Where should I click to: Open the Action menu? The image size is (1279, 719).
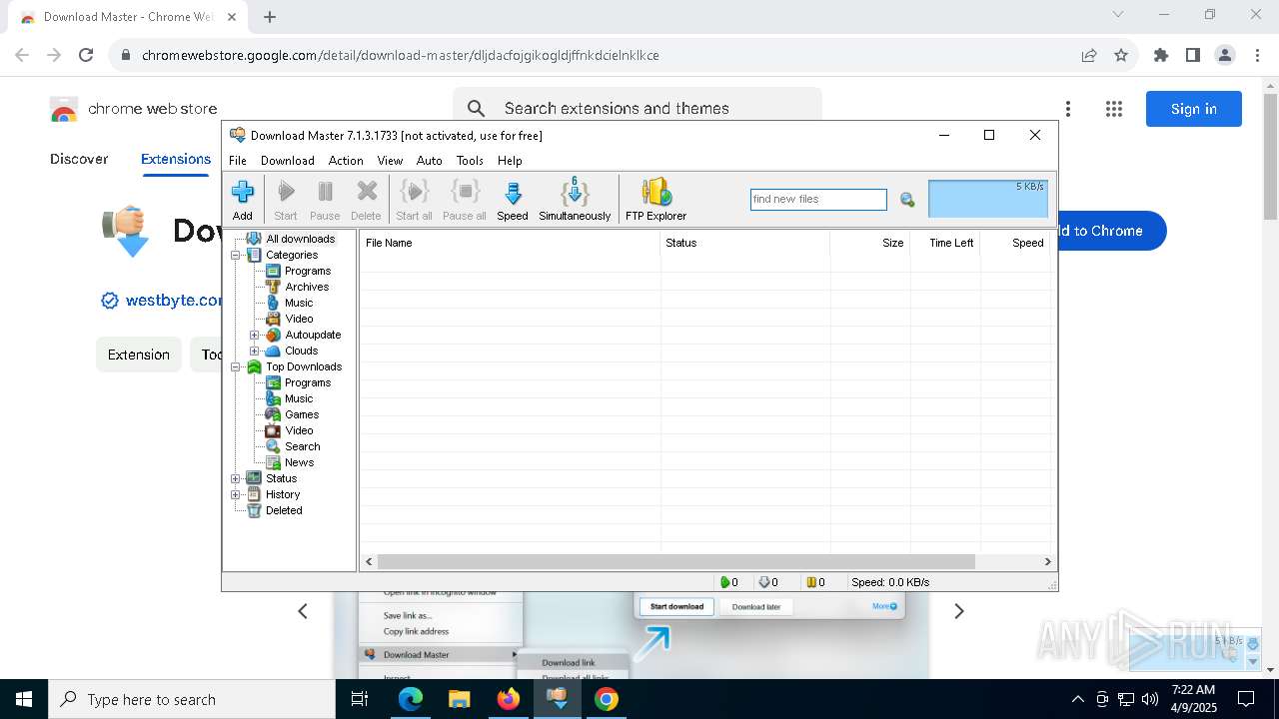click(x=346, y=160)
